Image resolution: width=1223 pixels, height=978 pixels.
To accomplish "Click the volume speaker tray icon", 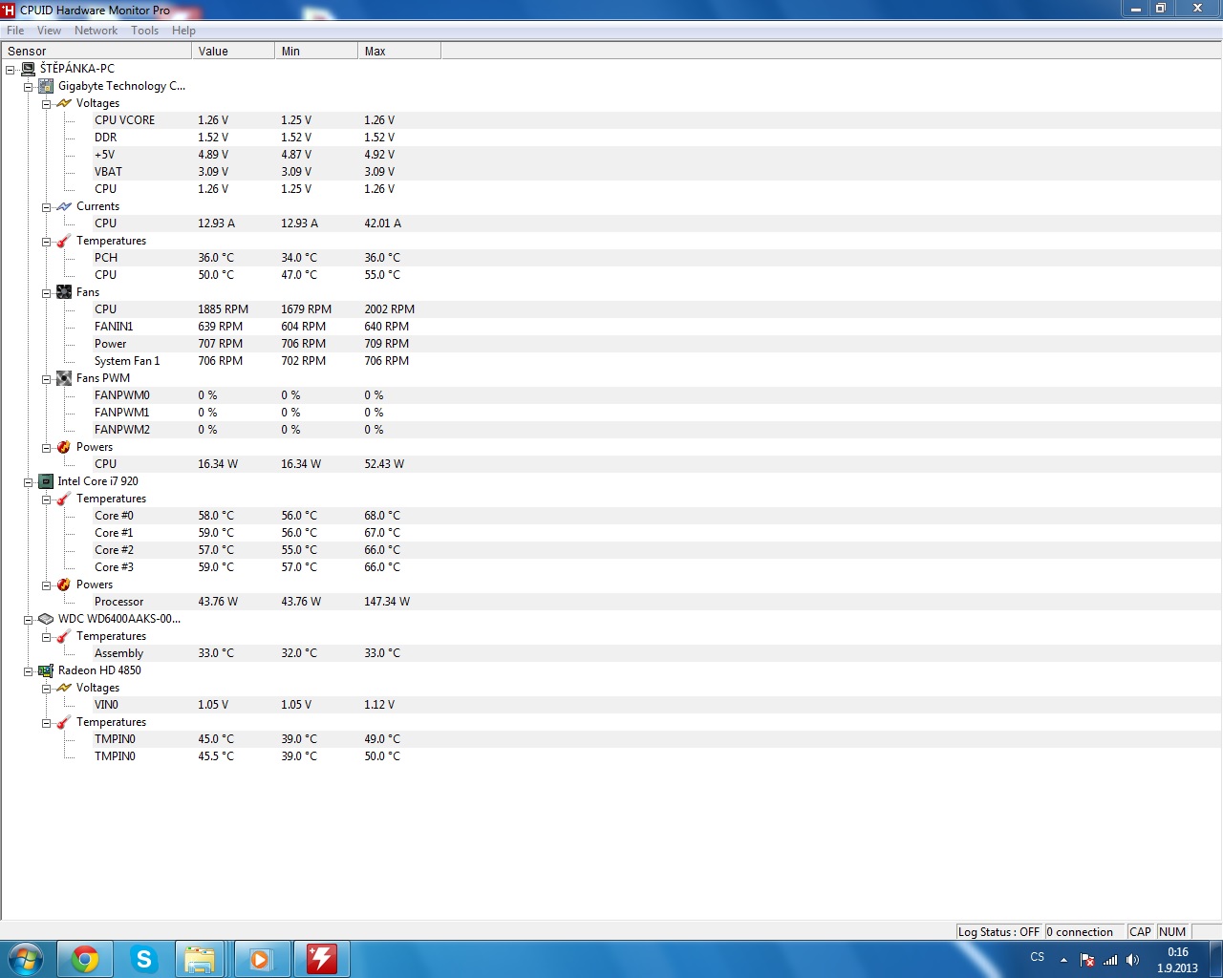I will click(1132, 960).
